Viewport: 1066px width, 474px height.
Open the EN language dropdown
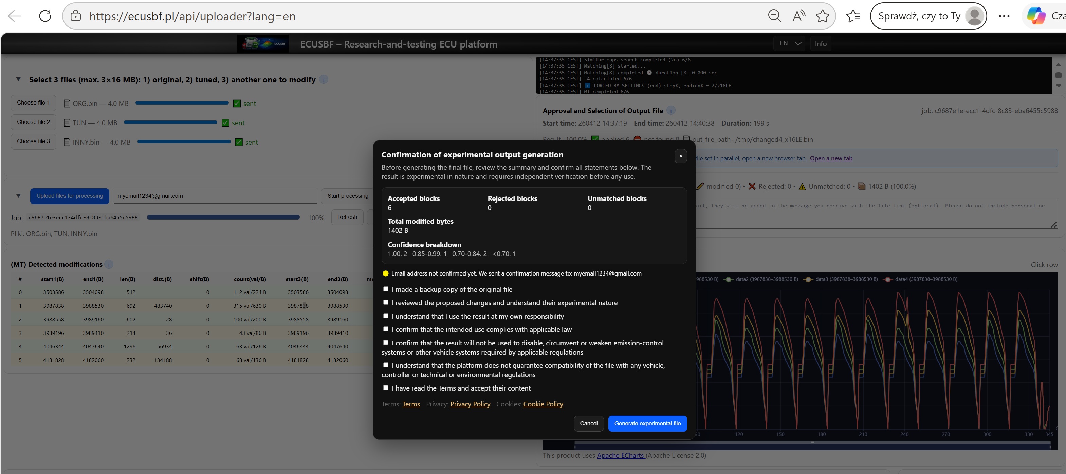tap(788, 43)
